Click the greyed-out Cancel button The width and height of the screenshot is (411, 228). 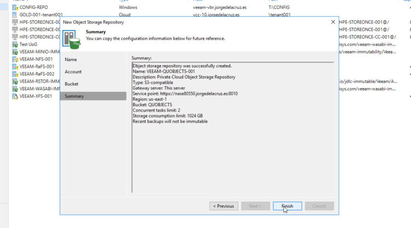tap(319, 206)
